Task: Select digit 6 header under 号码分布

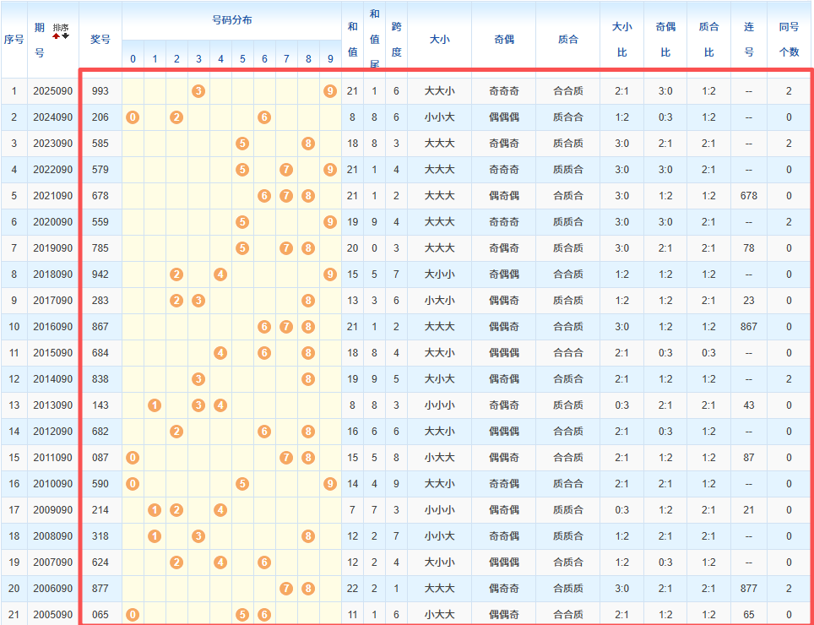Action: [264, 58]
